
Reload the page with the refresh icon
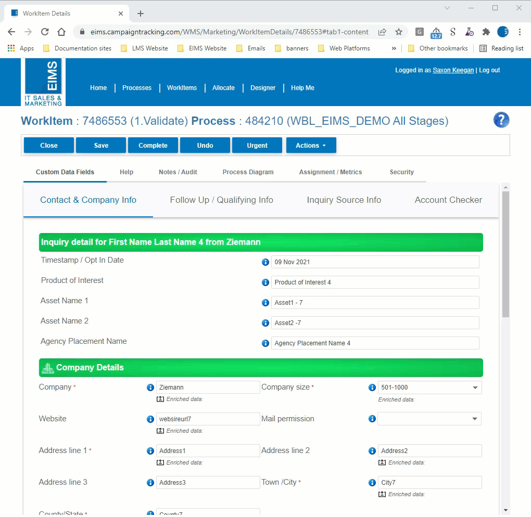coord(45,32)
